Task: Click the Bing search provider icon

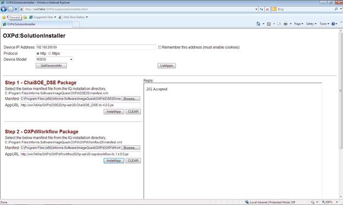Action: click(x=275, y=9)
